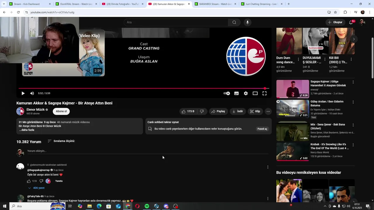Screen dimensions: 374x210
Task: Open the Paylaş share dialog
Action: [x=218, y=111]
